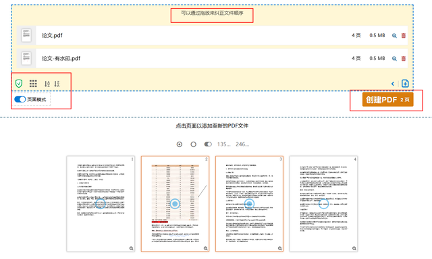Select the empty circle deselect-all radio
This screenshot has height=259, width=432.
[x=194, y=144]
